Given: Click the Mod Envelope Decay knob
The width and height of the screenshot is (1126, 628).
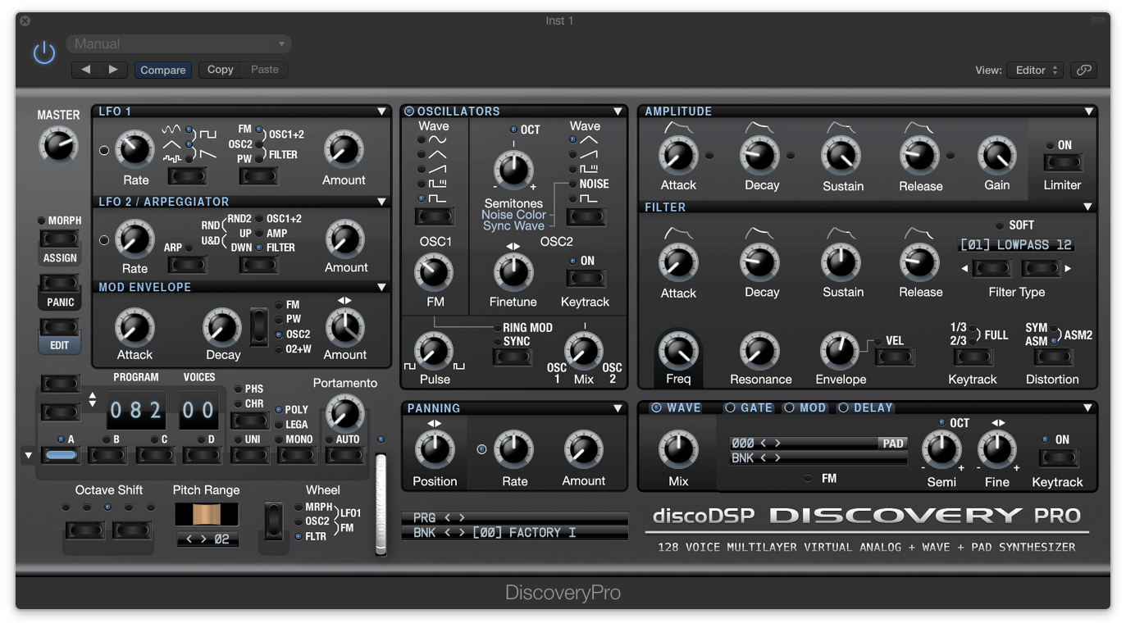Looking at the screenshot, I should (x=221, y=327).
